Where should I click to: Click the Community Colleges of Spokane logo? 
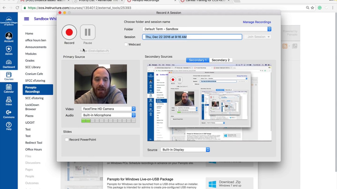coord(9,21)
